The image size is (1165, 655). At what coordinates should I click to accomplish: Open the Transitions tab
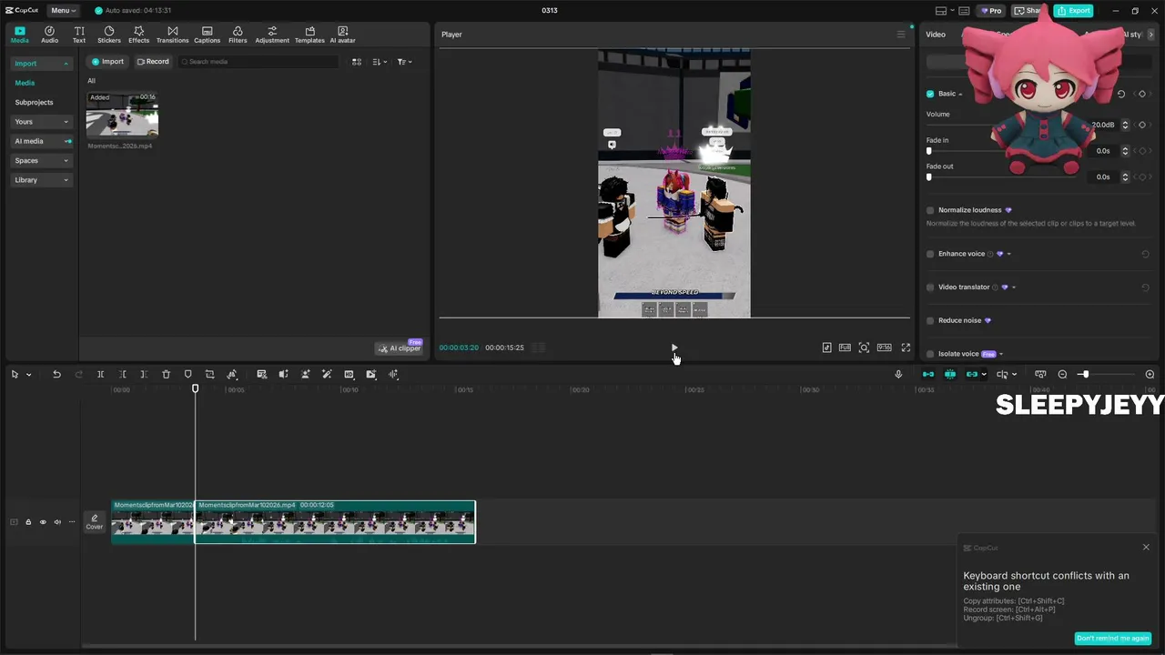point(172,35)
